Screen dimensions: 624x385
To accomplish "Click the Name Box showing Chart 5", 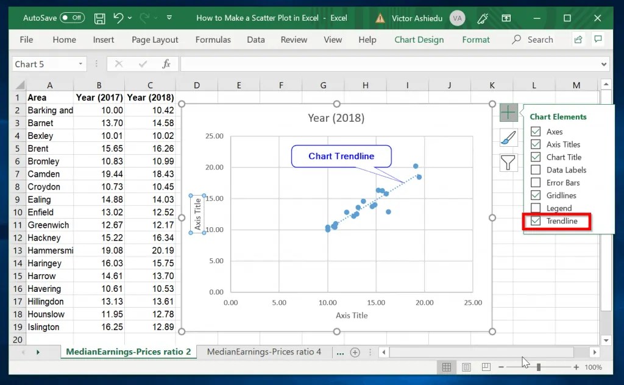I will pyautogui.click(x=44, y=64).
